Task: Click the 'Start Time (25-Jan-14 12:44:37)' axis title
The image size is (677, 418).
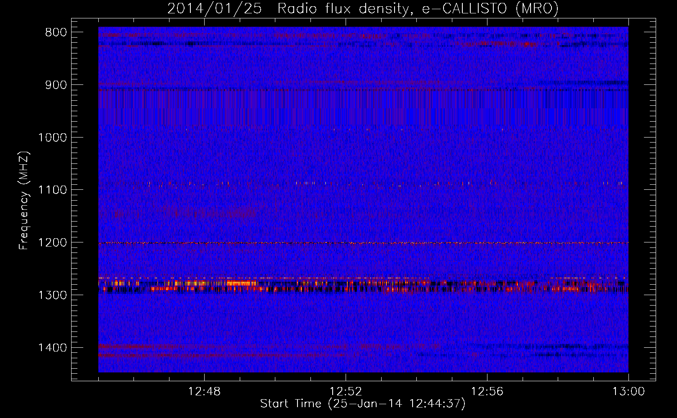Action: pos(363,404)
